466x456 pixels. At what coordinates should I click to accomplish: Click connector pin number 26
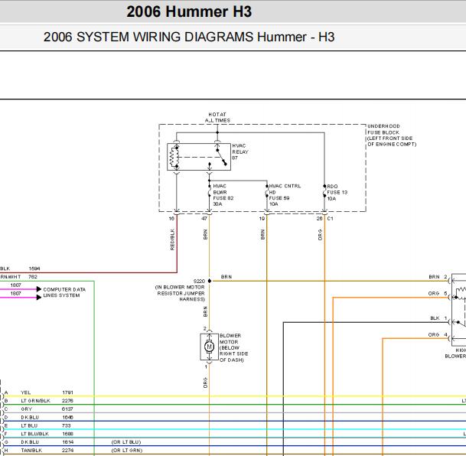pyautogui.click(x=319, y=218)
